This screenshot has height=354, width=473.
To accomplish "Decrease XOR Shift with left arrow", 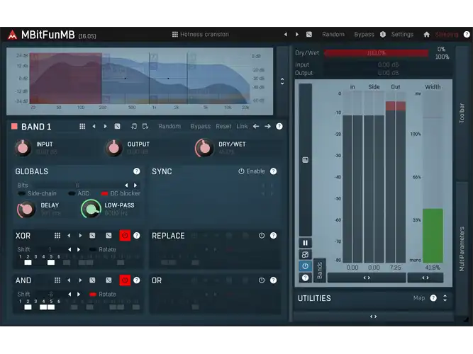I will 69,249.
